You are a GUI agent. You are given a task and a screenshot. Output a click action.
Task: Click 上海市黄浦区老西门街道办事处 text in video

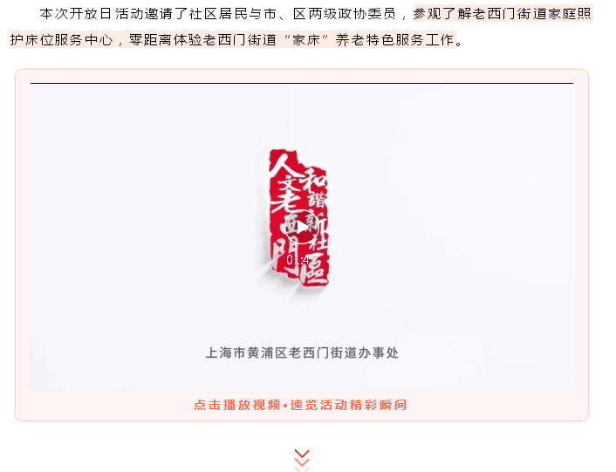pos(302,352)
